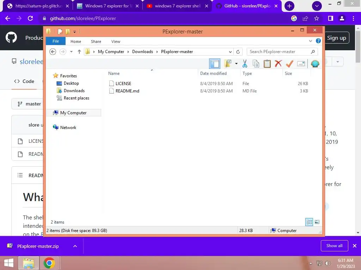
Task: Open the Customize Quick Access Toolbar dropdown
Action: coord(75,32)
